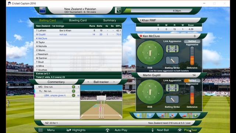
Task: Select C Munro in batting card
Action: point(78,50)
